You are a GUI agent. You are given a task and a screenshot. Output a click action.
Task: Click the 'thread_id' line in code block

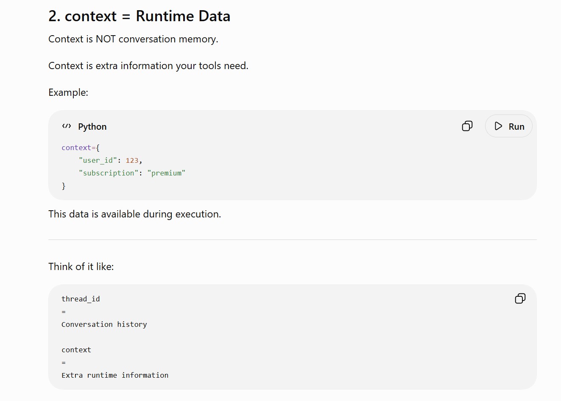click(81, 299)
